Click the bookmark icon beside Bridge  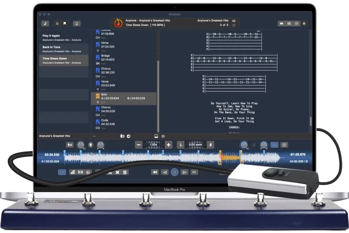pos(98,57)
